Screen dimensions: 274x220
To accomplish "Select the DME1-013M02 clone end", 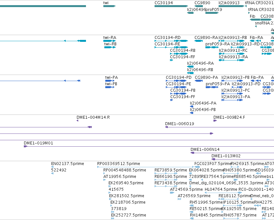I will (x=213, y=159).
